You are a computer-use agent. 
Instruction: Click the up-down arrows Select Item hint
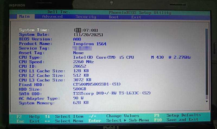64,117
